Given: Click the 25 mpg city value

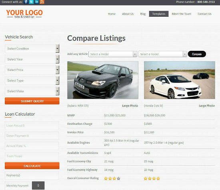Looking at the screenshot, I should coord(148,161).
